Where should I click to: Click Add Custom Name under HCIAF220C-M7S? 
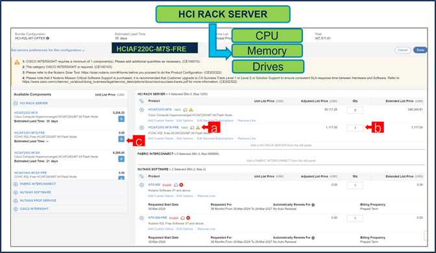pos(160,121)
